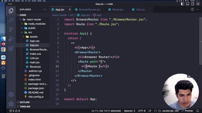Image resolution: width=202 pixels, height=113 pixels.
Task: Click LF end-of-line status item
Action: tap(150, 111)
